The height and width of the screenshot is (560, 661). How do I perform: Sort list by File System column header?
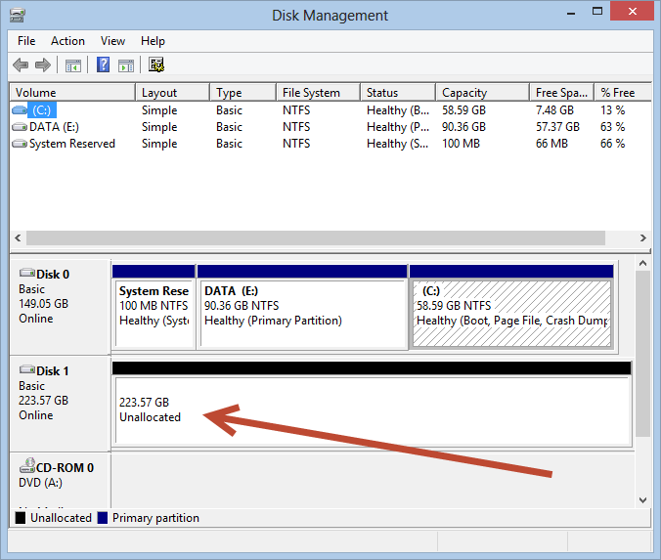pos(311,93)
